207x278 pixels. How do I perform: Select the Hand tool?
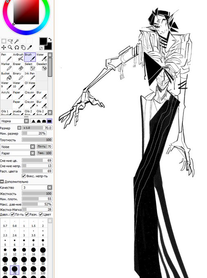23,47
